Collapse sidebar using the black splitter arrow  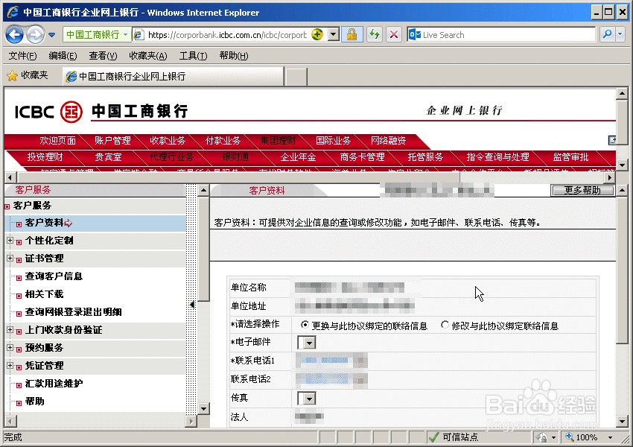[x=191, y=305]
